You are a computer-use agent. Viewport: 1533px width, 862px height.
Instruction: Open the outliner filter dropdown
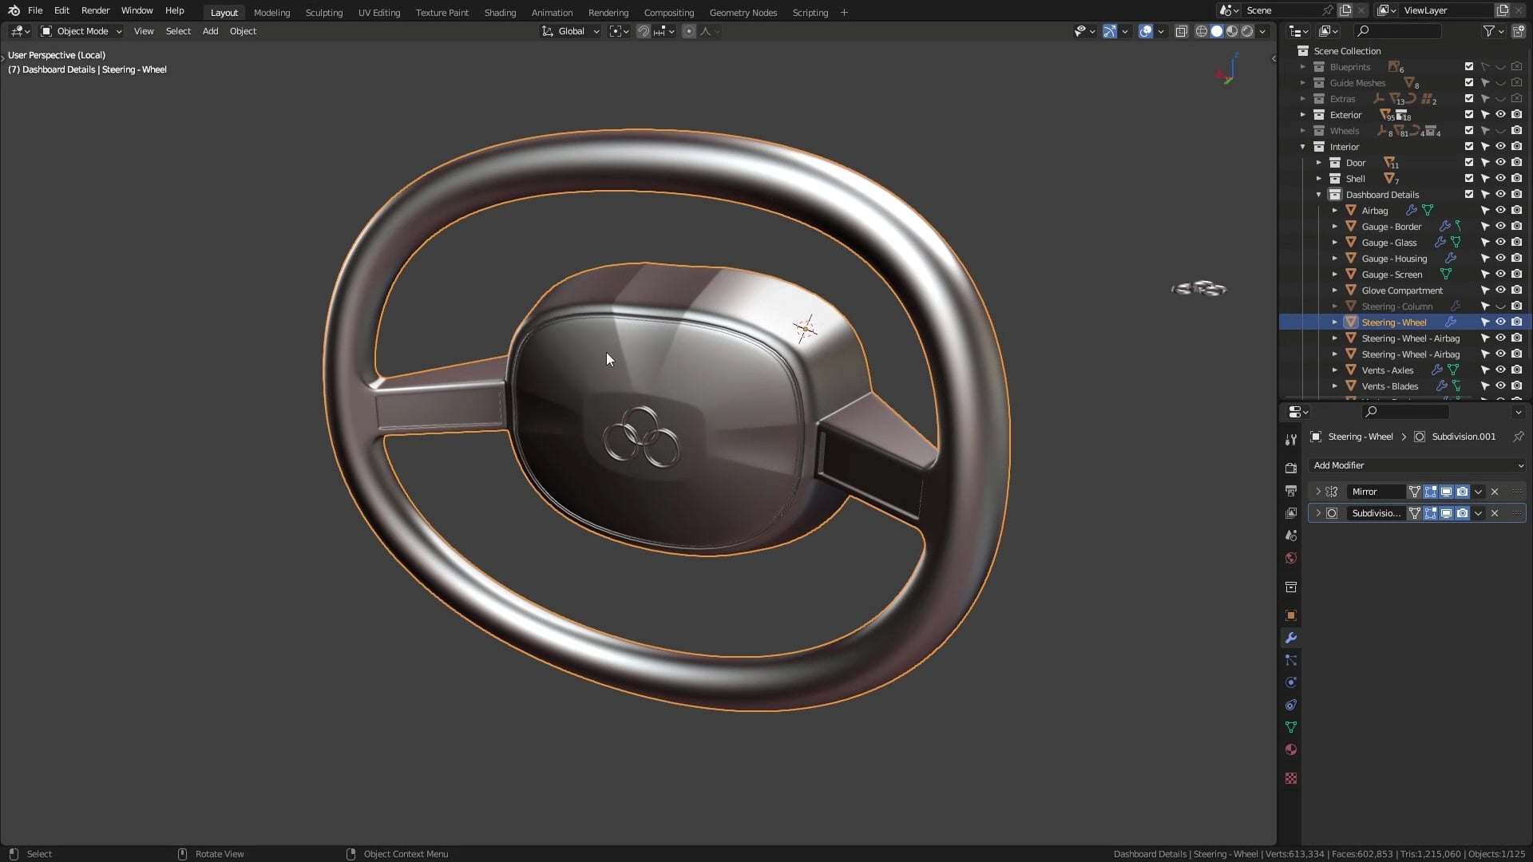click(x=1493, y=31)
